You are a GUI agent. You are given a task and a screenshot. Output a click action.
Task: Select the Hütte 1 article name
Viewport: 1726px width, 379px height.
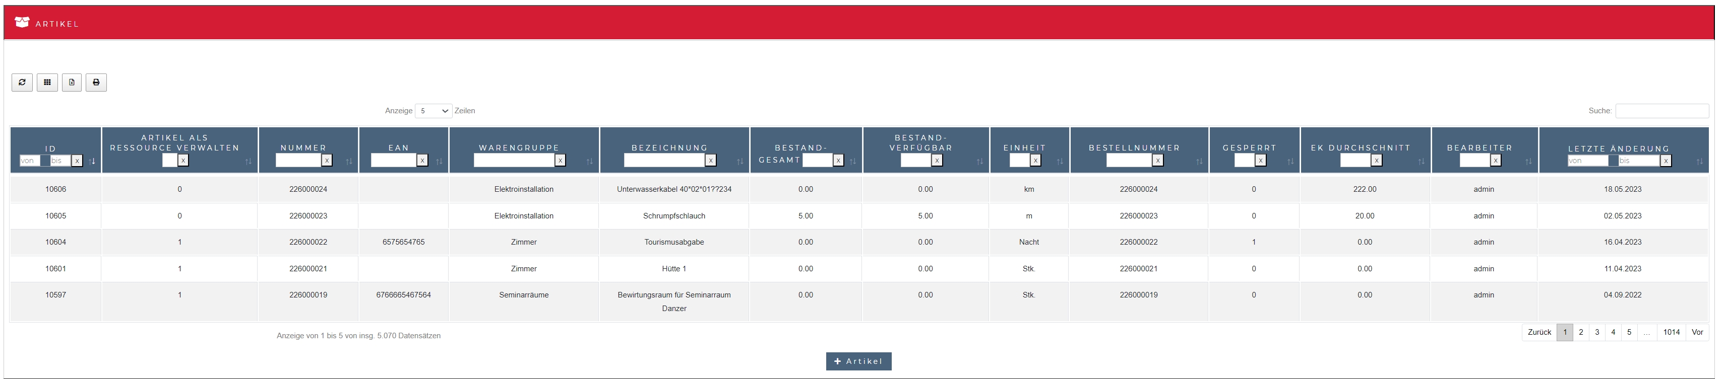[674, 269]
